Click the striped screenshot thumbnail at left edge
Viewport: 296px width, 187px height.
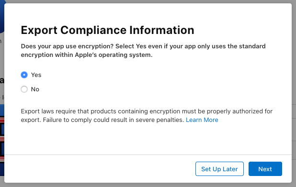pos(2,140)
